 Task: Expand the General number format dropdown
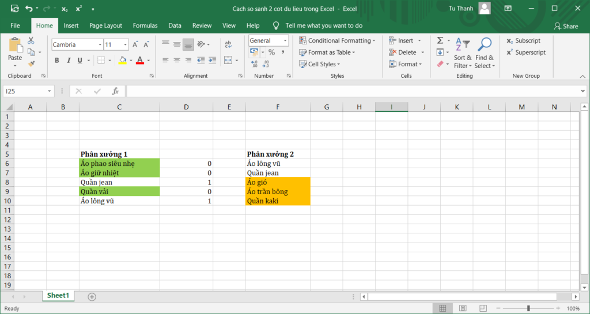285,40
